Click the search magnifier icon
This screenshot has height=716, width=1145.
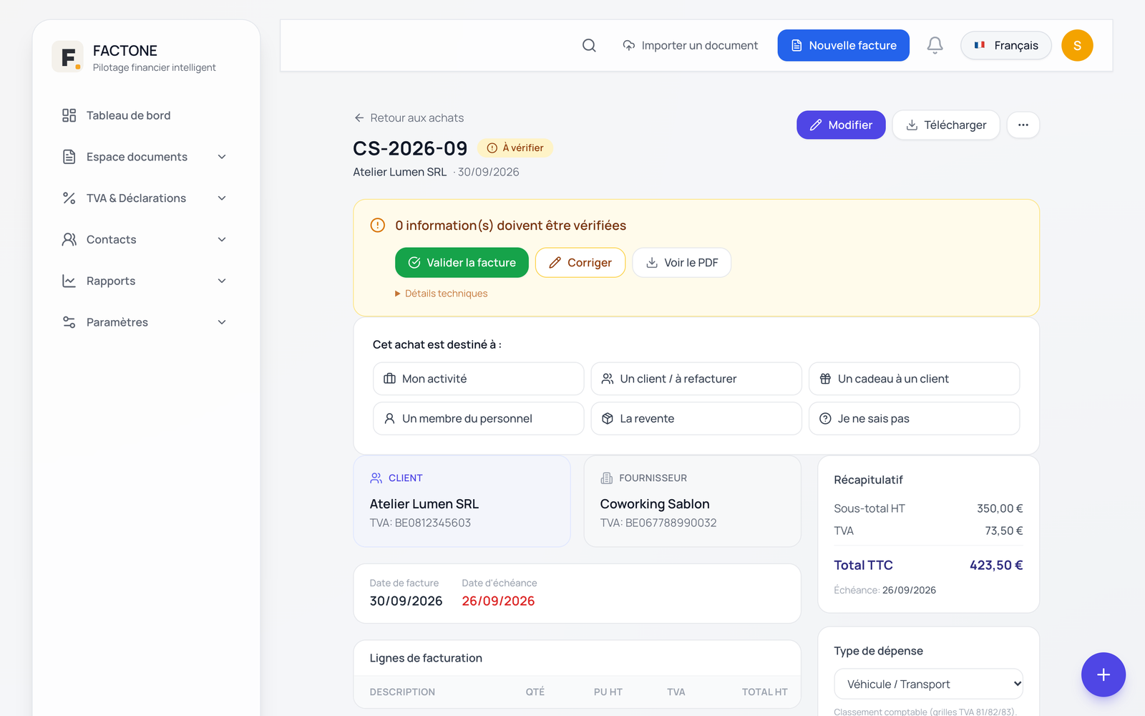pyautogui.click(x=589, y=45)
